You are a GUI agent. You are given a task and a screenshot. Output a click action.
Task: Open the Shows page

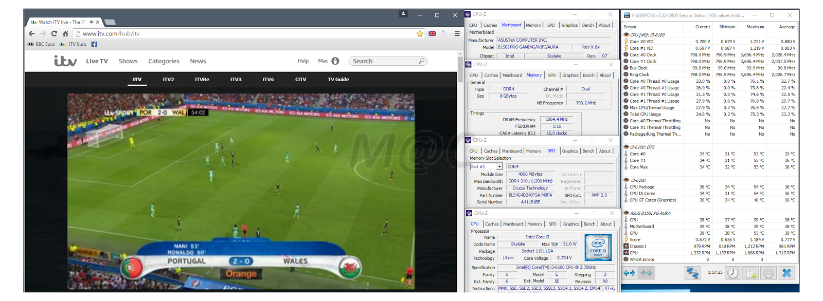point(128,61)
